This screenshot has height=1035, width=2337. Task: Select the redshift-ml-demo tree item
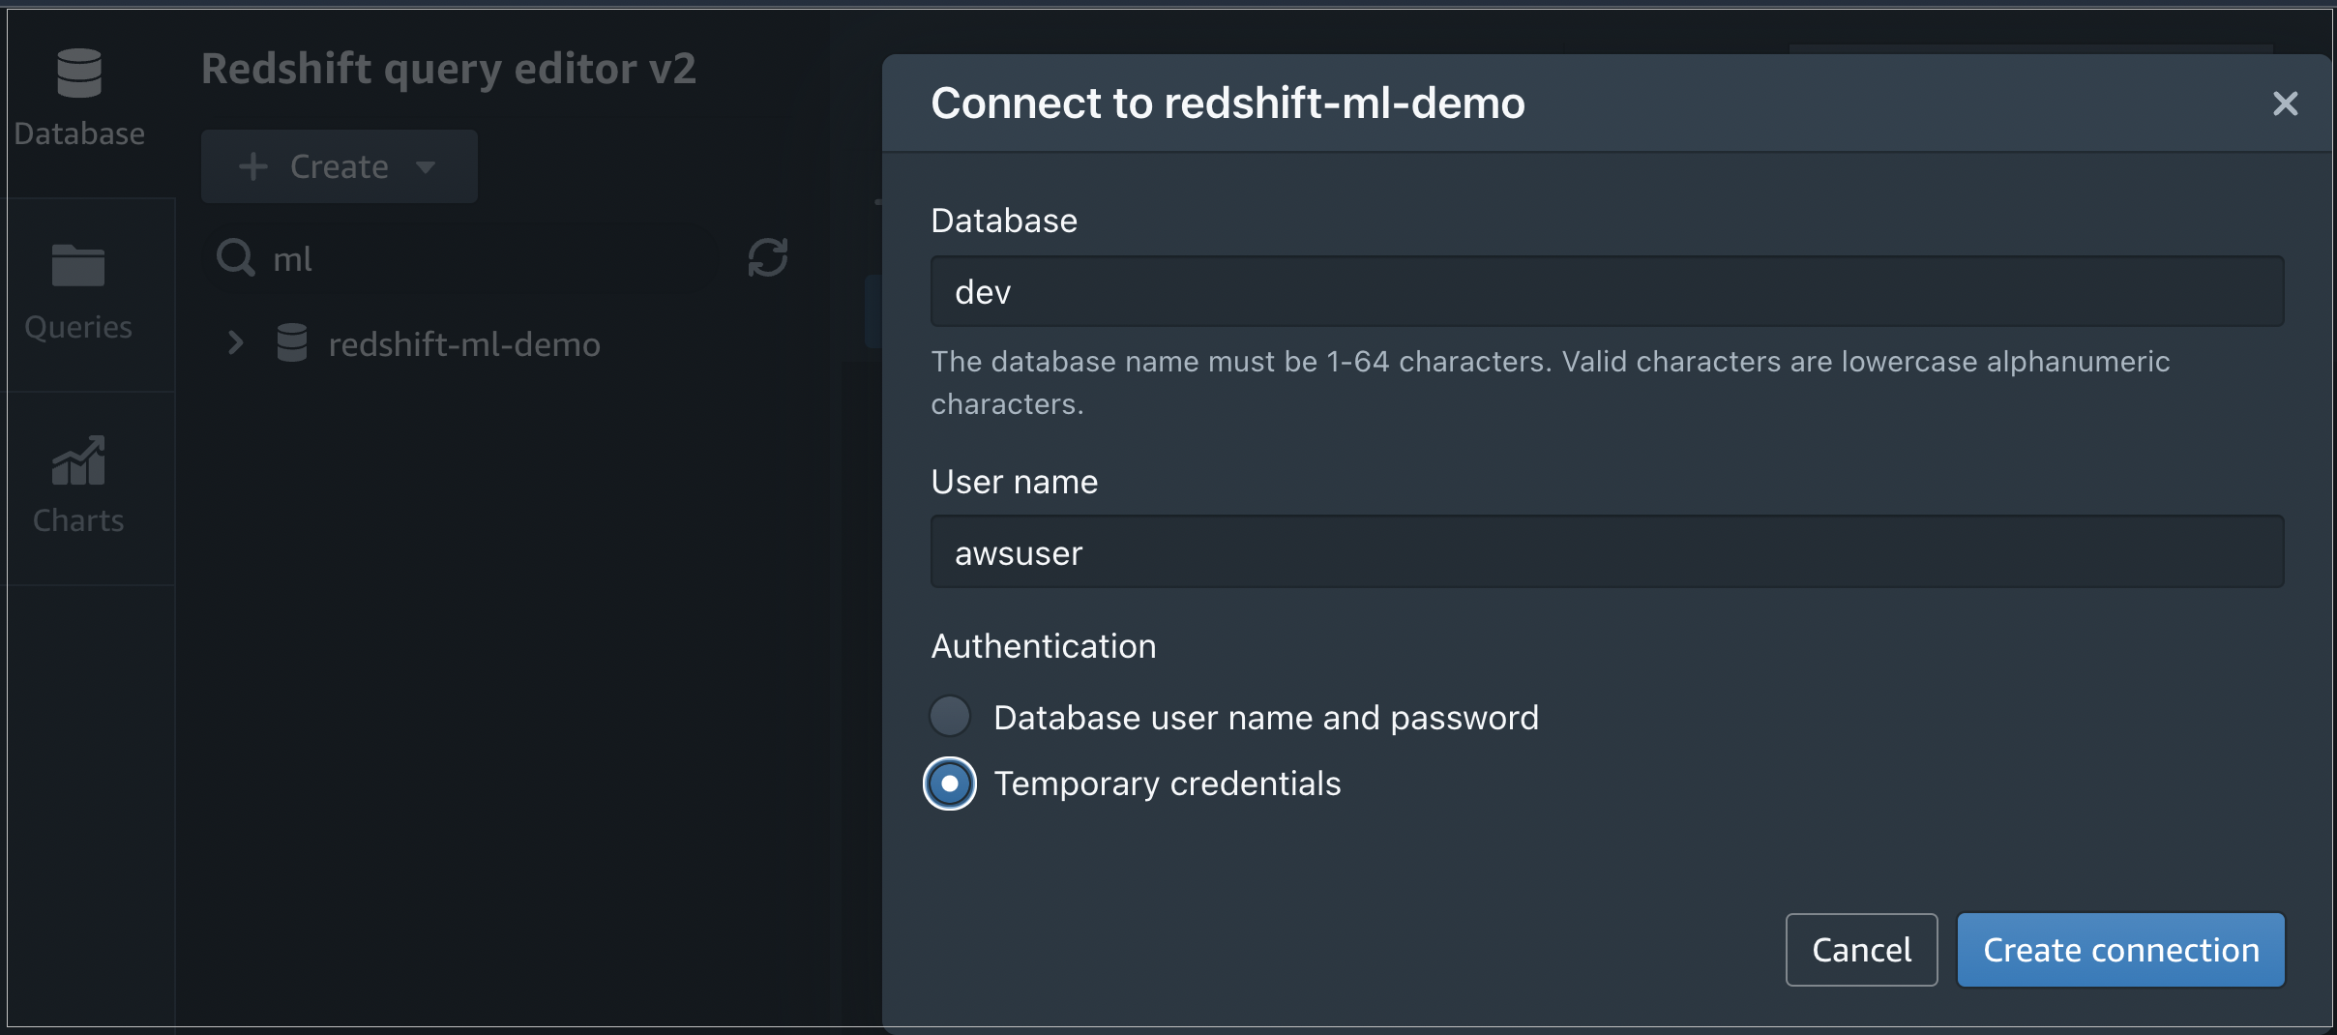(464, 343)
